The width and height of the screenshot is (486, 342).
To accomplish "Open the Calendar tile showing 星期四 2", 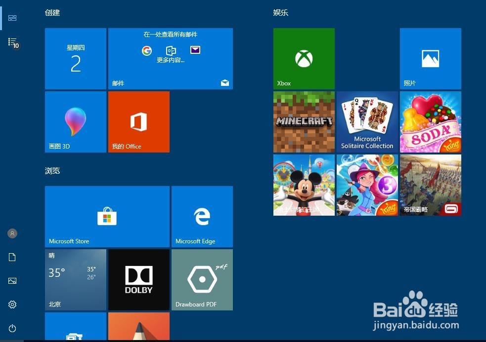I will (76, 59).
